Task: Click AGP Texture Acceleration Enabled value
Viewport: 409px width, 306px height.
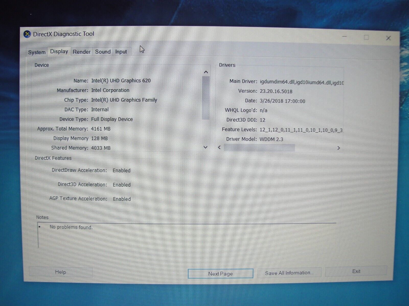Action: coord(122,199)
